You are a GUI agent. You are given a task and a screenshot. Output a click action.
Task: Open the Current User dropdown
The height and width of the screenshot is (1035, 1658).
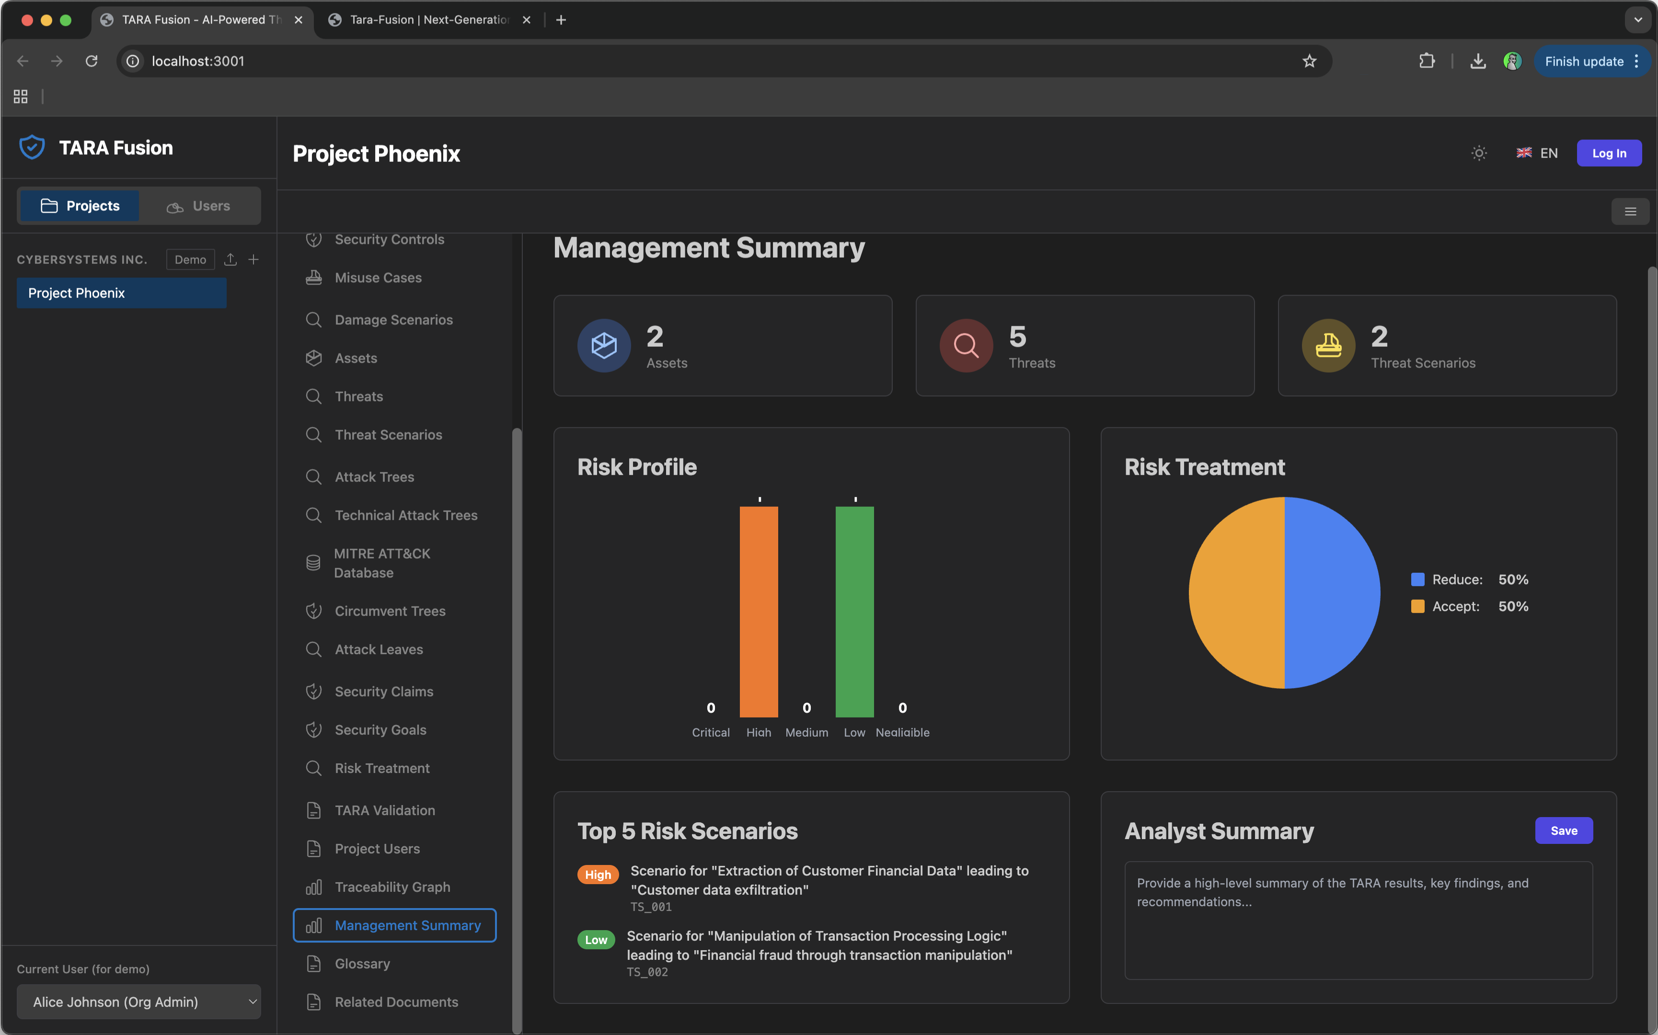138,1001
